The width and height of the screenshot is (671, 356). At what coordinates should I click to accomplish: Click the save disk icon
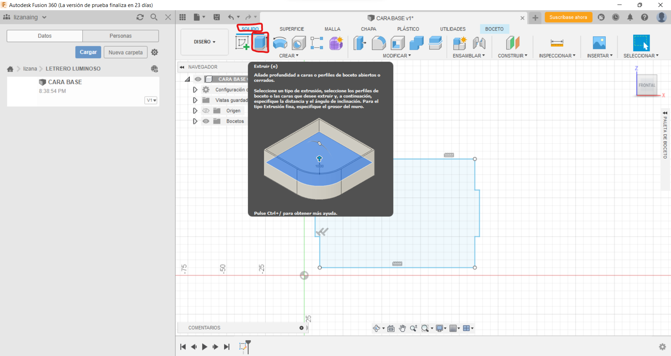(x=217, y=17)
